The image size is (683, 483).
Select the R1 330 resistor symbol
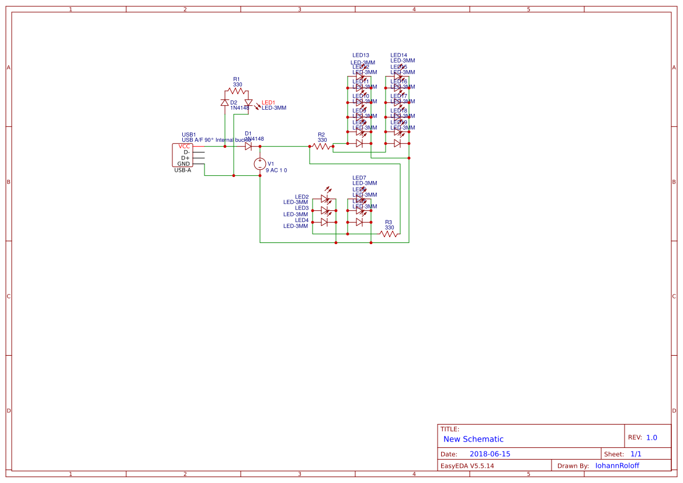(237, 91)
